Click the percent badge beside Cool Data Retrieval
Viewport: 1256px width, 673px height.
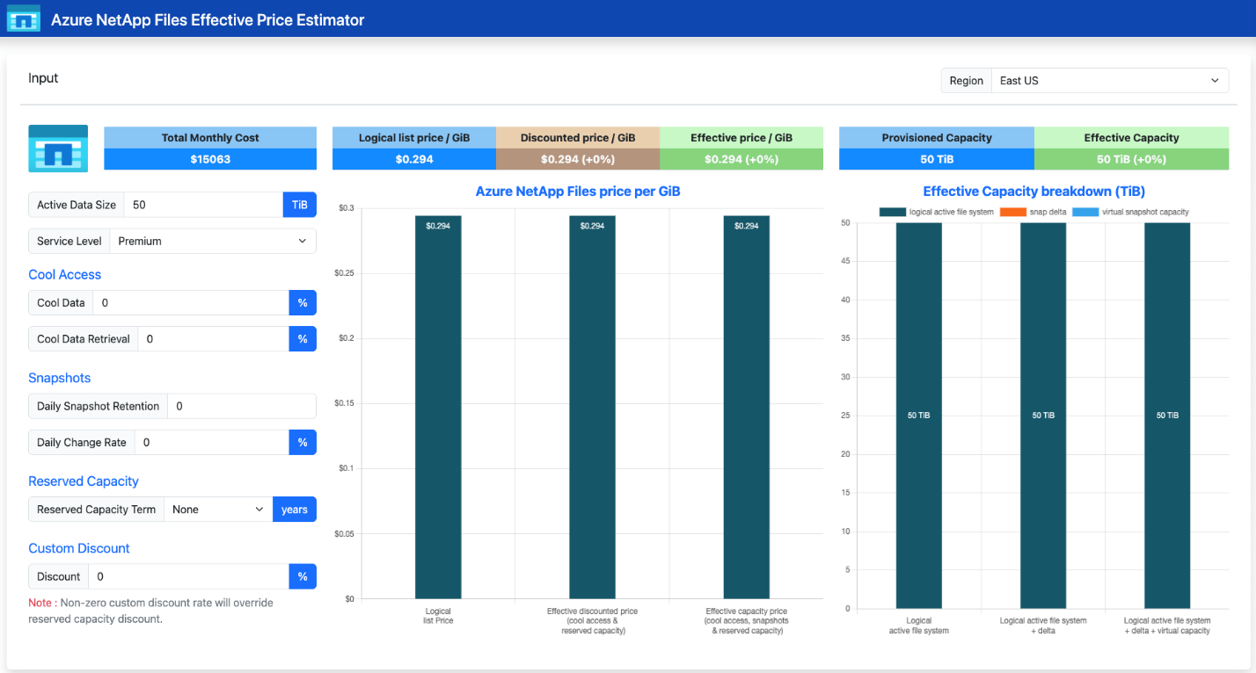(303, 338)
